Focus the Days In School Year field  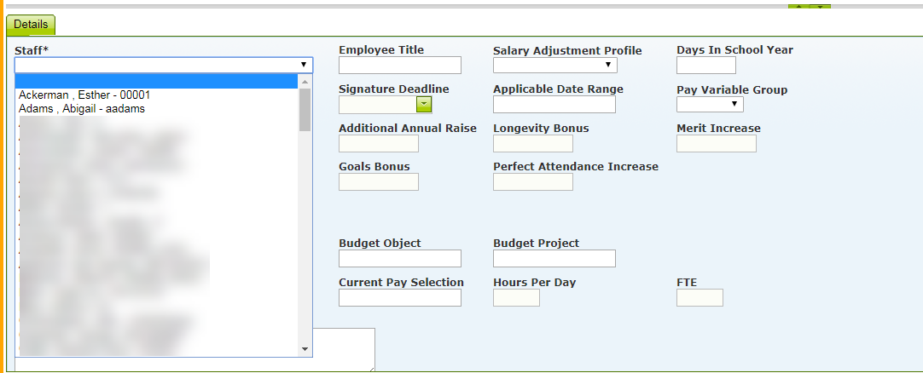[705, 66]
